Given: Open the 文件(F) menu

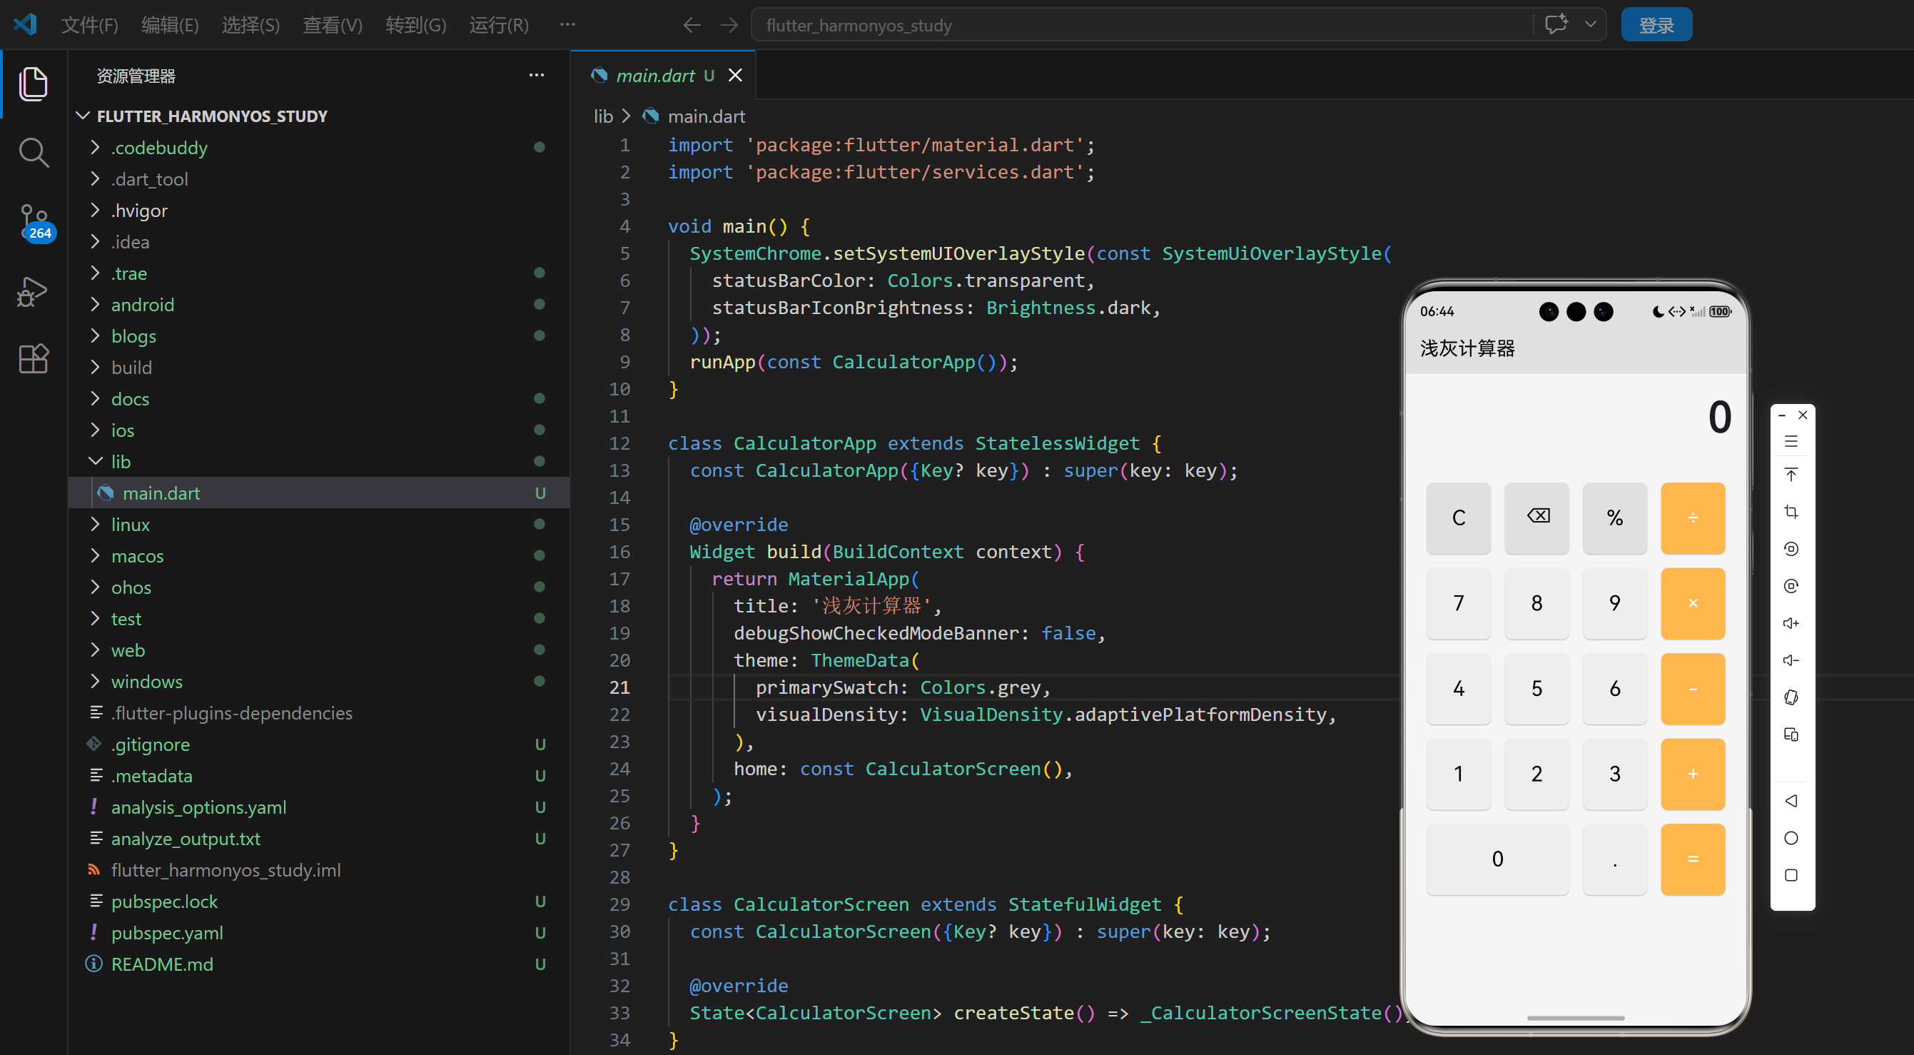Looking at the screenshot, I should click(89, 25).
